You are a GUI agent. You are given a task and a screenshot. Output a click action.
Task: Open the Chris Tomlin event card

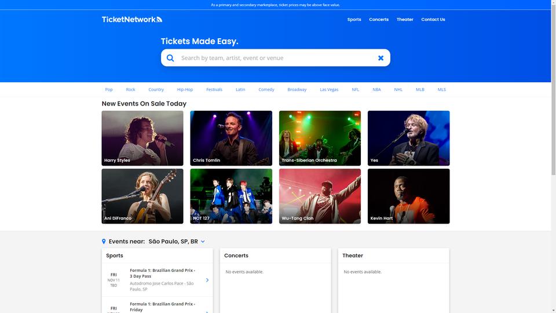pos(231,138)
